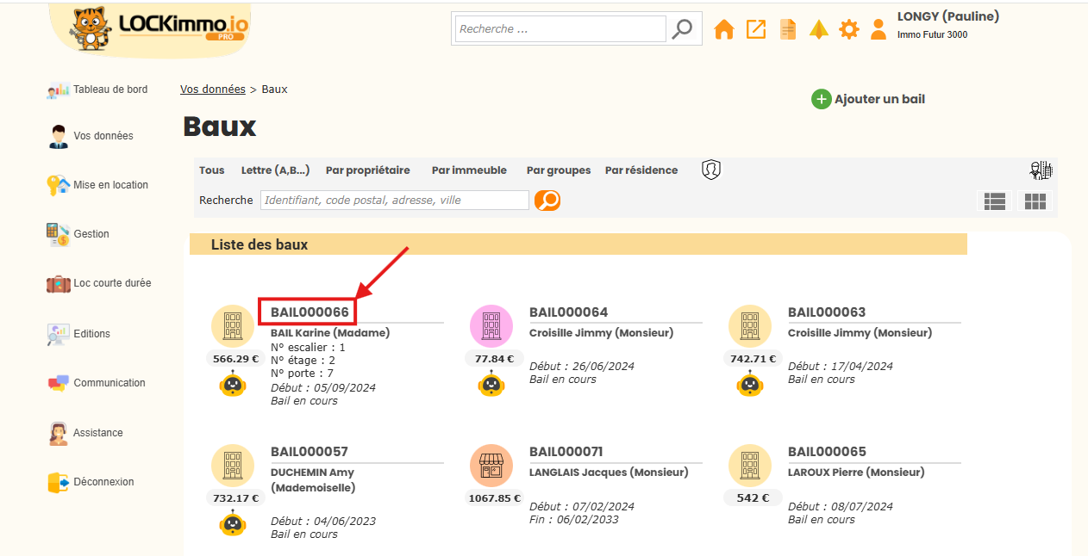Image resolution: width=1088 pixels, height=556 pixels.
Task: Select the Tous filter tab
Action: (211, 170)
